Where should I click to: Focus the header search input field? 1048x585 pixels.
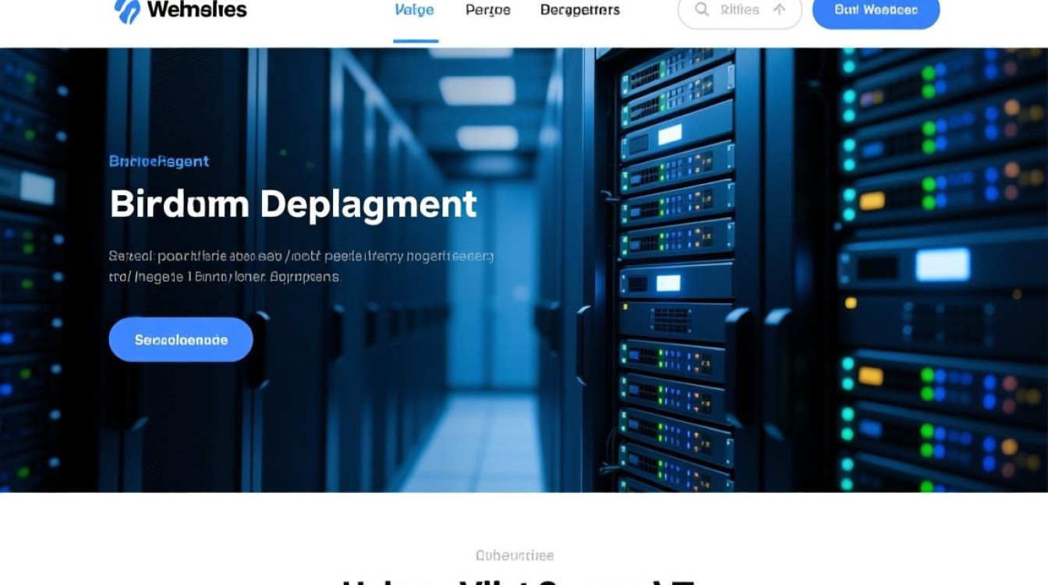(x=739, y=10)
